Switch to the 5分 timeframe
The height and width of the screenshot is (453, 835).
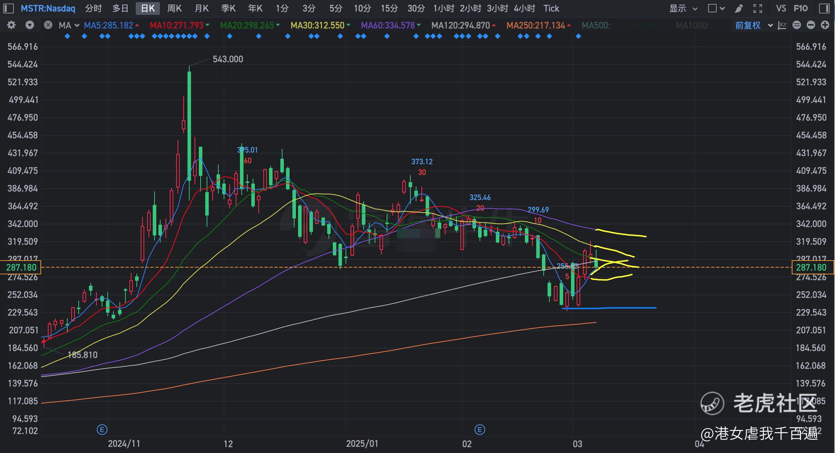pos(336,8)
